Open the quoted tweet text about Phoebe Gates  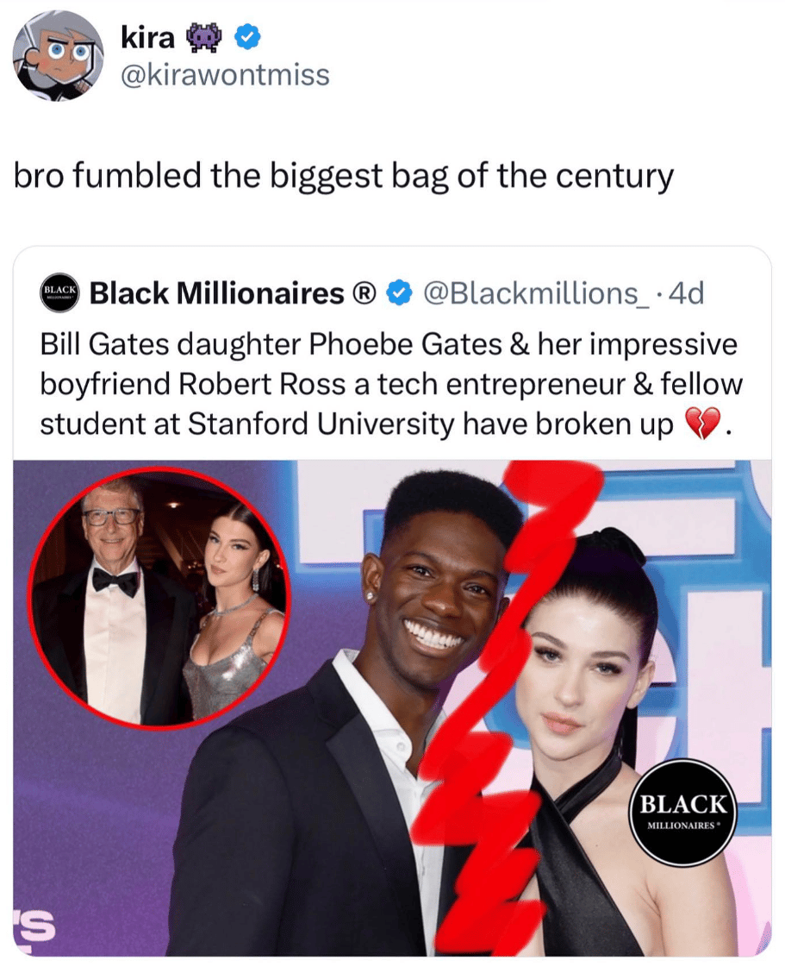click(391, 384)
